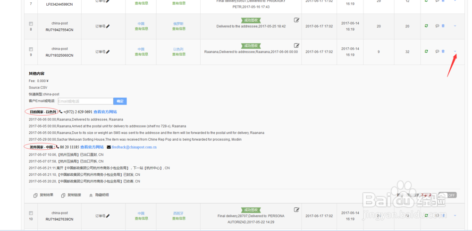
Task: Click 成功签收 badge in row 9
Action: (251, 46)
